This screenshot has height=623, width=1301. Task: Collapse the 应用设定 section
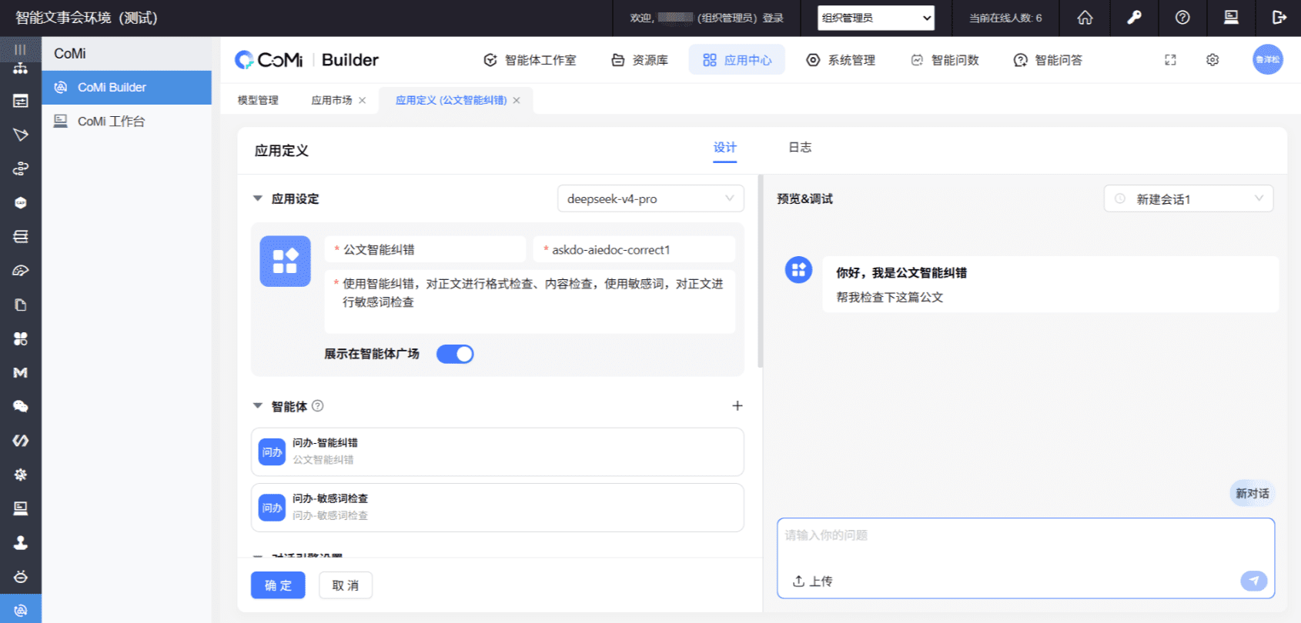click(258, 198)
